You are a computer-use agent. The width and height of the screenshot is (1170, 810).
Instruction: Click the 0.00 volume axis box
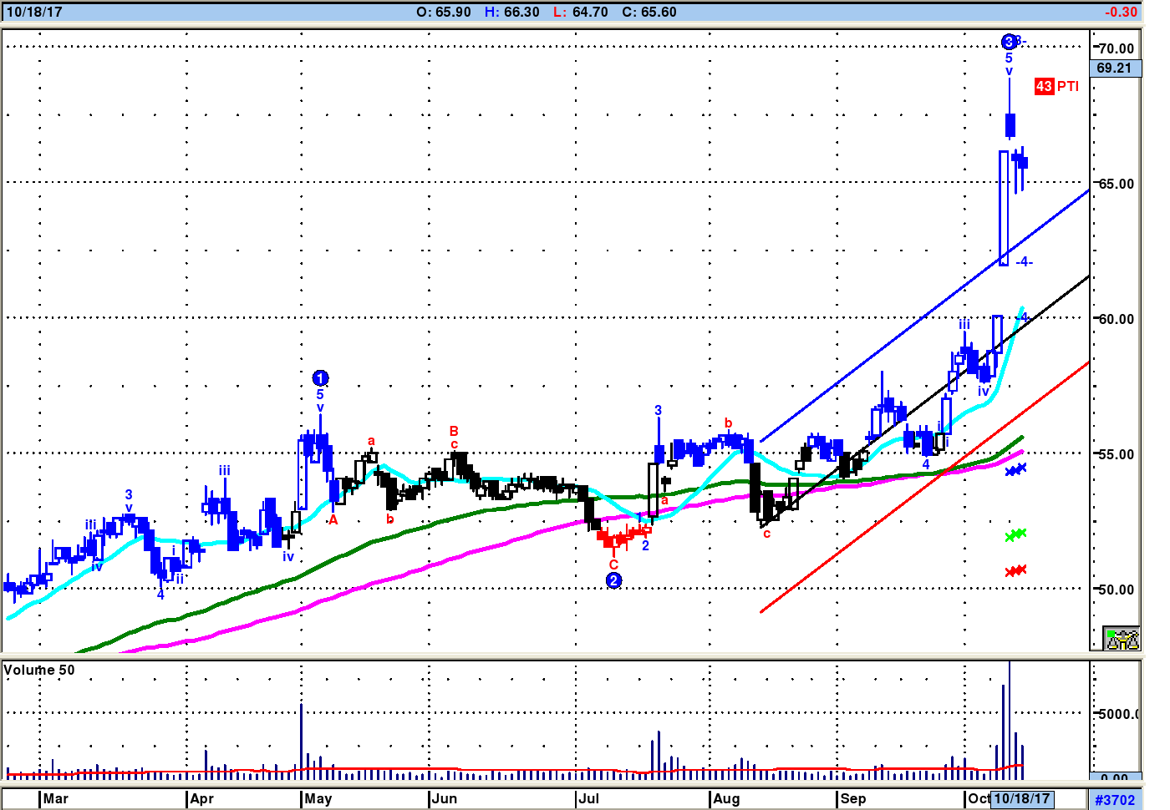[x=1114, y=777]
